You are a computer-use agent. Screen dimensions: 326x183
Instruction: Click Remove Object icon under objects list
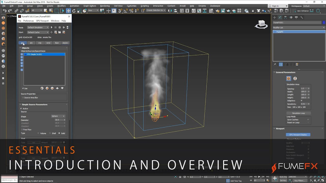[52, 88]
